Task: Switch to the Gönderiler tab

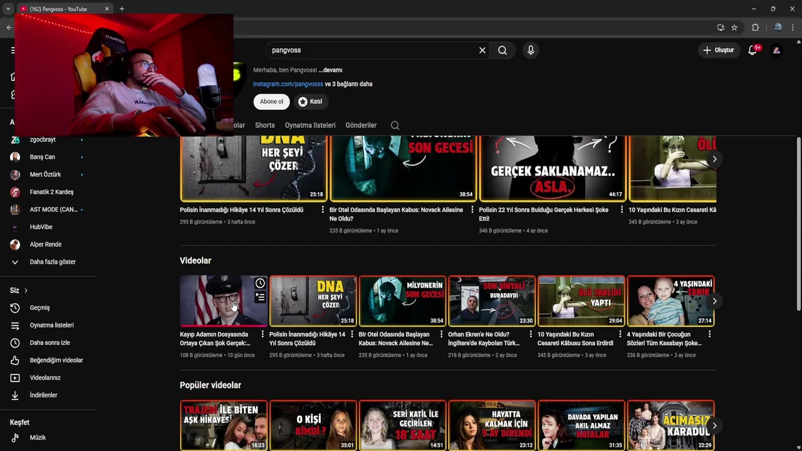Action: click(361, 125)
